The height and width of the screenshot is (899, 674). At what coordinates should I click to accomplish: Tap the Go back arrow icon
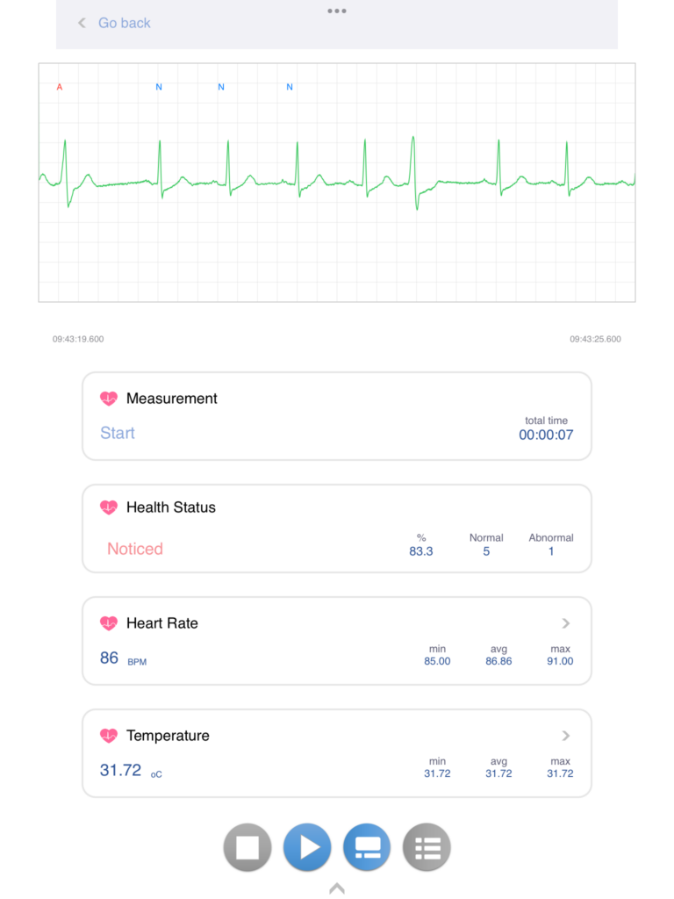[82, 23]
